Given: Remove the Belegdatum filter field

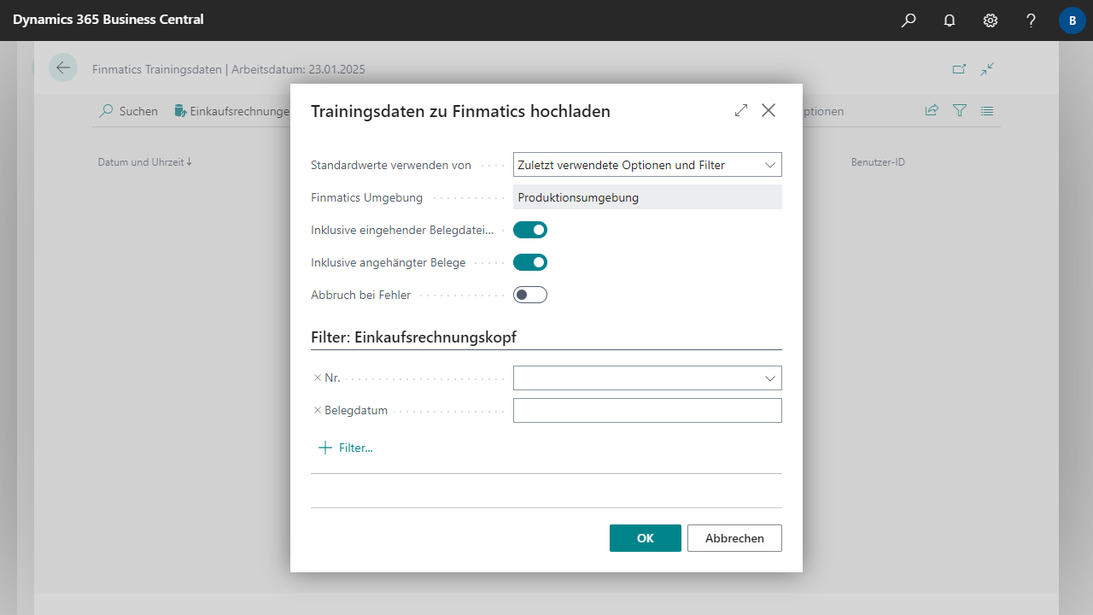Looking at the screenshot, I should [x=318, y=410].
